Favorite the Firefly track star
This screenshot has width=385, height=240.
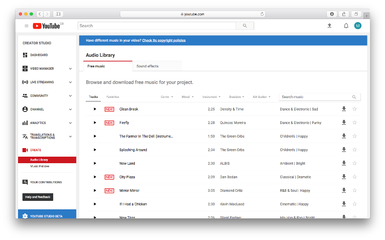354,122
